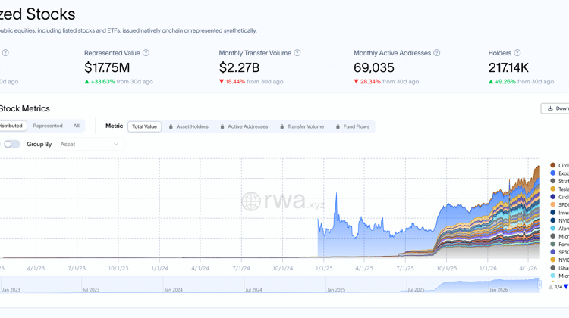Open the Group By Asset dropdown
The height and width of the screenshot is (318, 569).
pos(89,144)
